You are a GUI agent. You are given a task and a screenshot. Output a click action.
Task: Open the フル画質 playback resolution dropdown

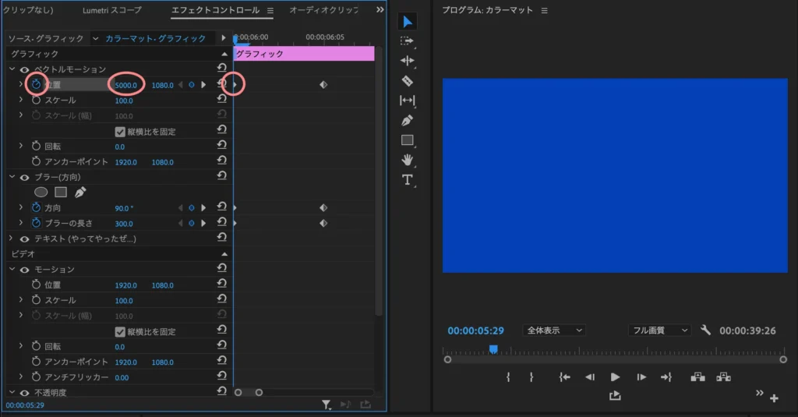click(x=659, y=330)
